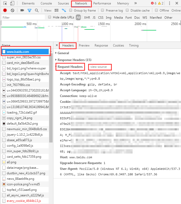This screenshot has height=204, width=181.
Task: Filter requests by XHR type
Action: coord(87,18)
